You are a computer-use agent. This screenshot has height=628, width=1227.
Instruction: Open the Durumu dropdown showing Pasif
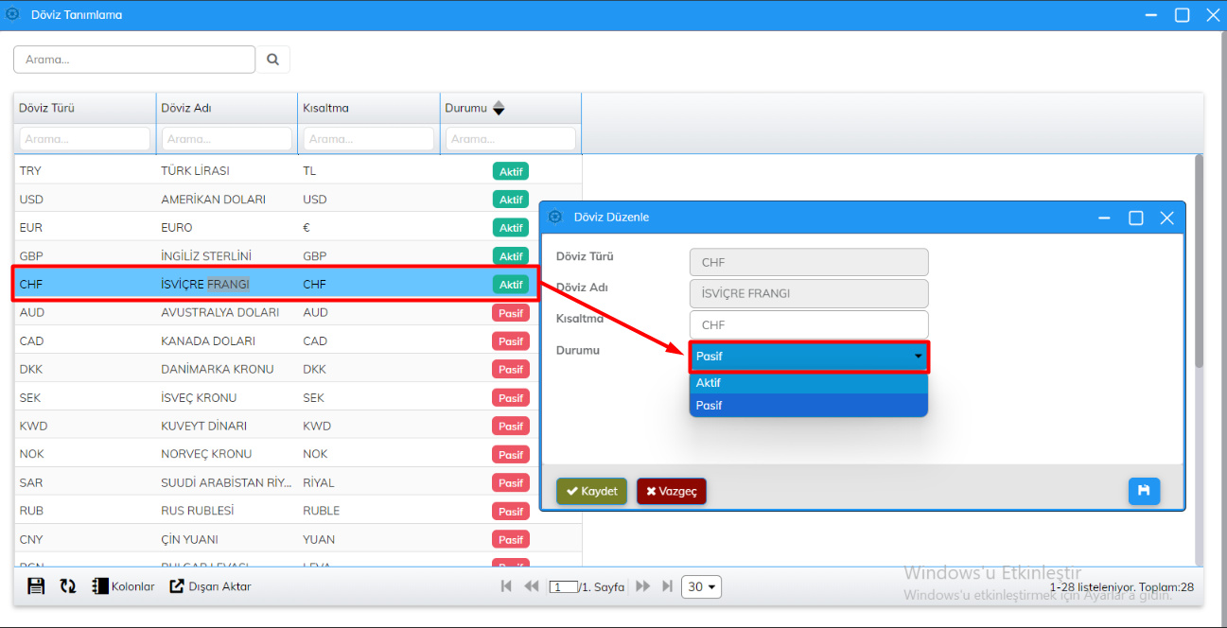[809, 357]
